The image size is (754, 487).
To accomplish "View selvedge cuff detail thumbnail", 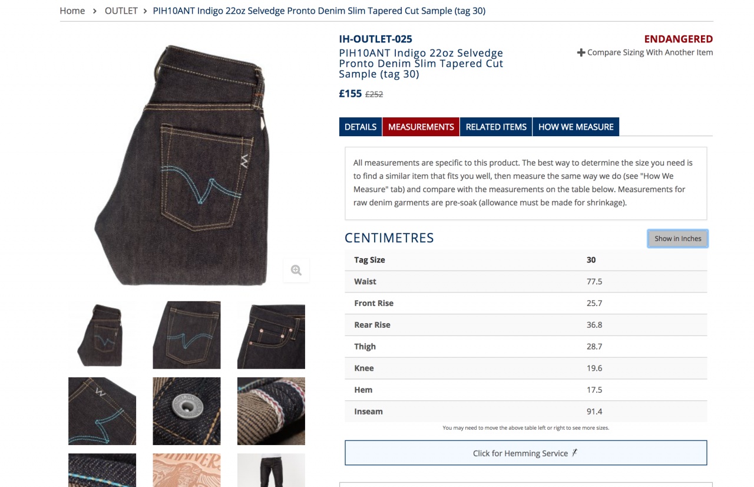I will pos(271,411).
